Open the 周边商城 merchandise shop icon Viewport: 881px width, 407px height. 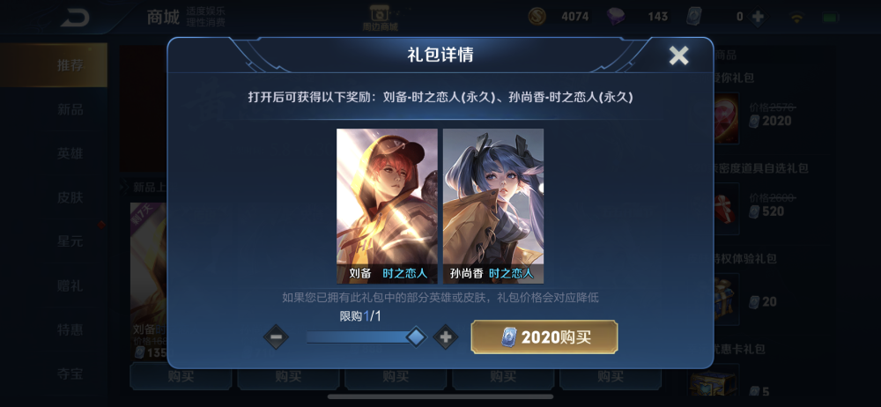(x=380, y=18)
